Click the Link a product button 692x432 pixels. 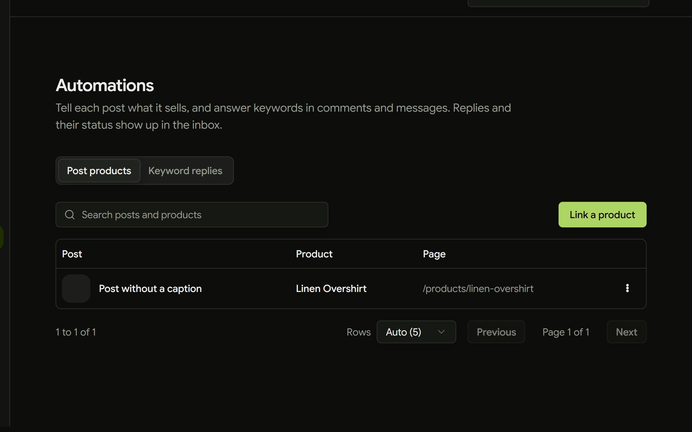pyautogui.click(x=602, y=215)
